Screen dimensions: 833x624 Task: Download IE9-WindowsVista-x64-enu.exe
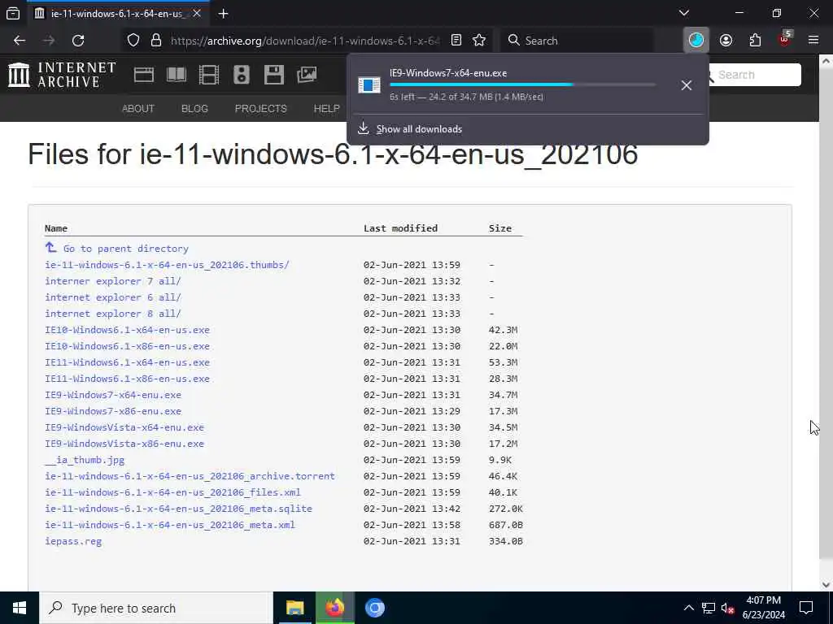tap(124, 427)
